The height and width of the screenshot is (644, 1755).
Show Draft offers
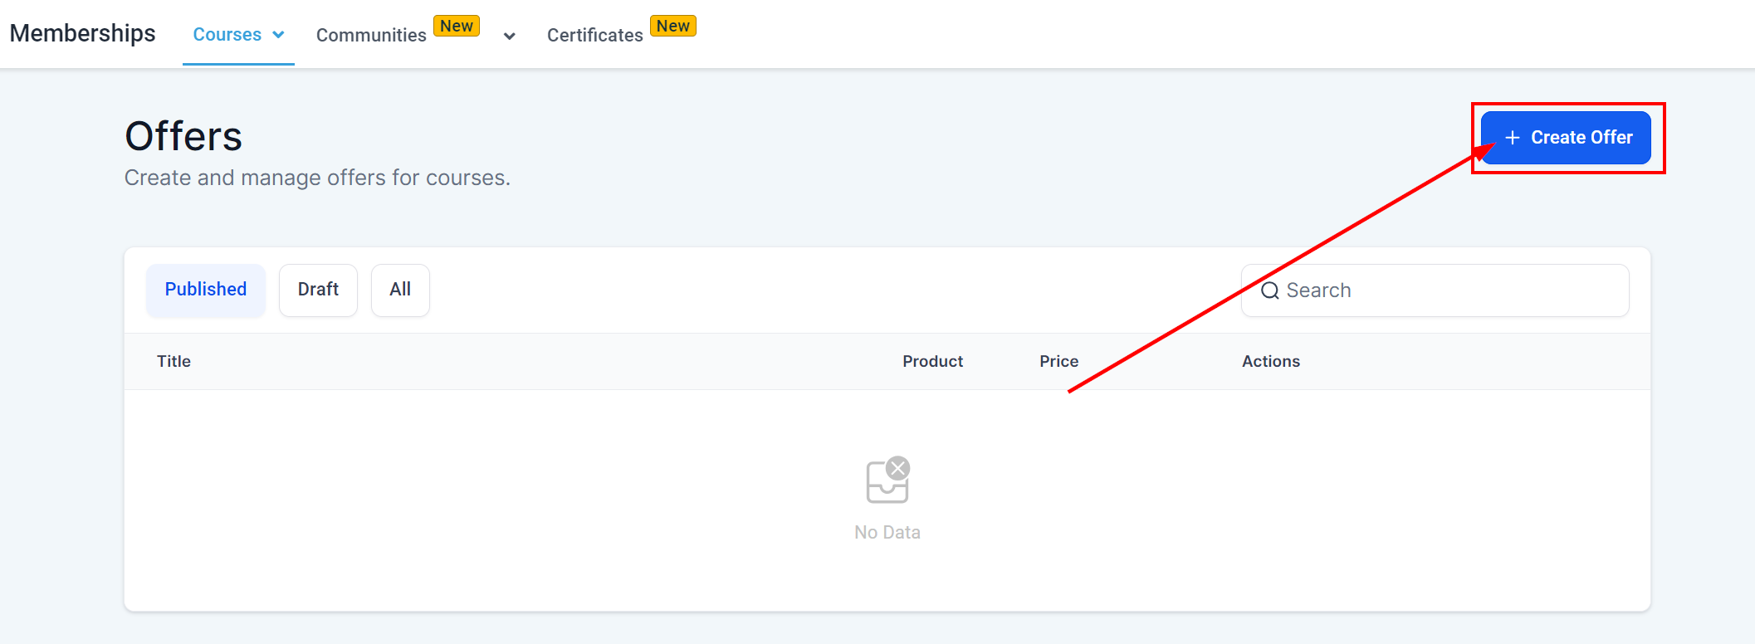(318, 290)
